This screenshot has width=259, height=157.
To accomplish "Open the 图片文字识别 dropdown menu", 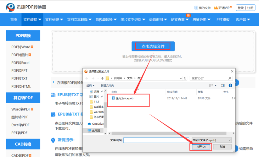I will pyautogui.click(x=133, y=19).
